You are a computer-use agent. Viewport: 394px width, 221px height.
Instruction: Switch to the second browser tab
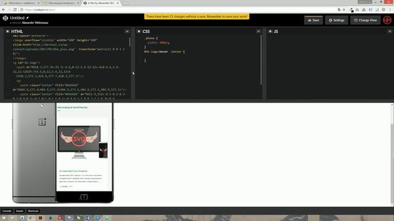(61, 3)
